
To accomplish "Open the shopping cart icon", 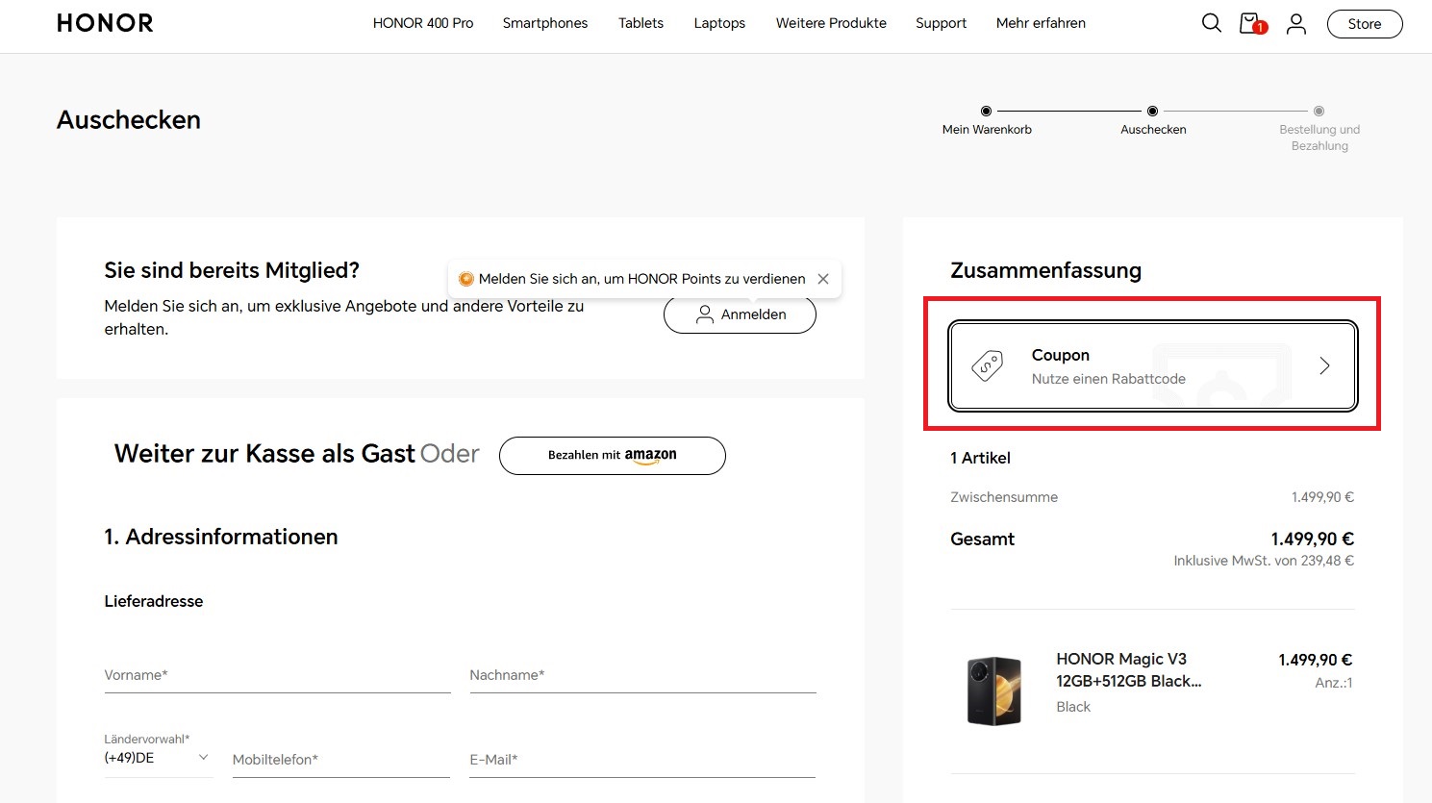I will [x=1252, y=23].
